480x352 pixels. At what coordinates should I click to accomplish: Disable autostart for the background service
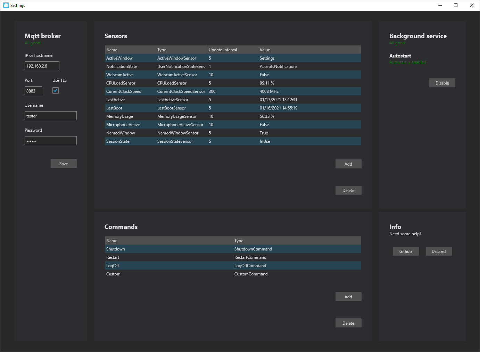coord(442,83)
